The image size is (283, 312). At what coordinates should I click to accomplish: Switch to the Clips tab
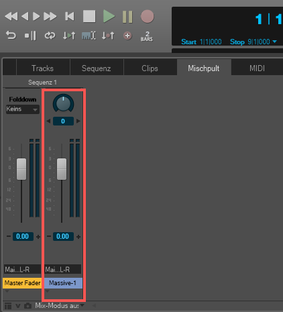150,68
